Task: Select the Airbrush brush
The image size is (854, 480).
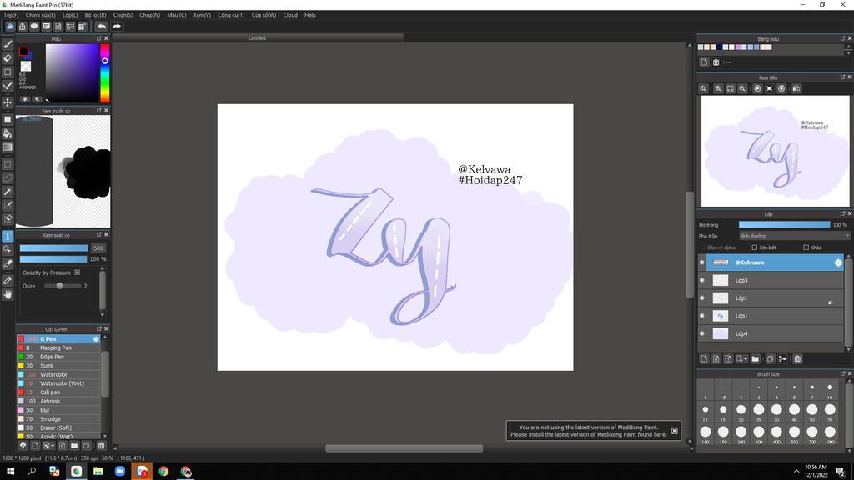Action: point(59,401)
